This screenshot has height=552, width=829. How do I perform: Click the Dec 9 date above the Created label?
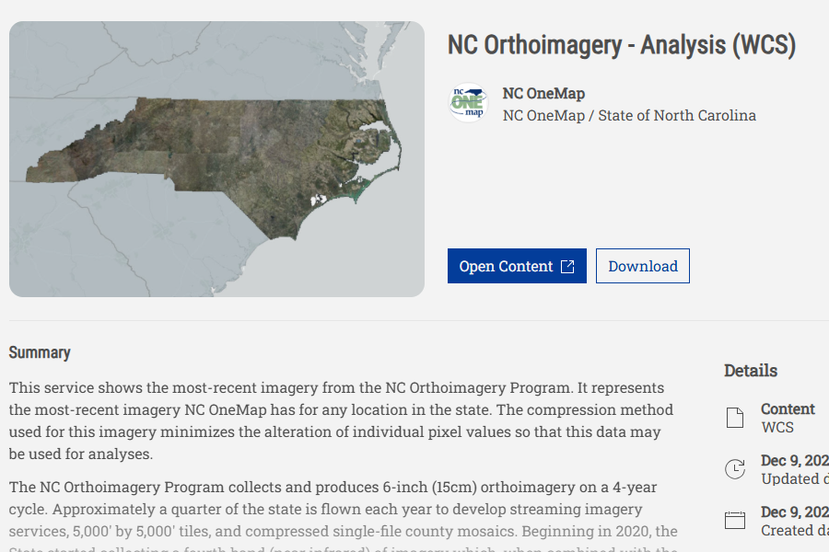794,512
